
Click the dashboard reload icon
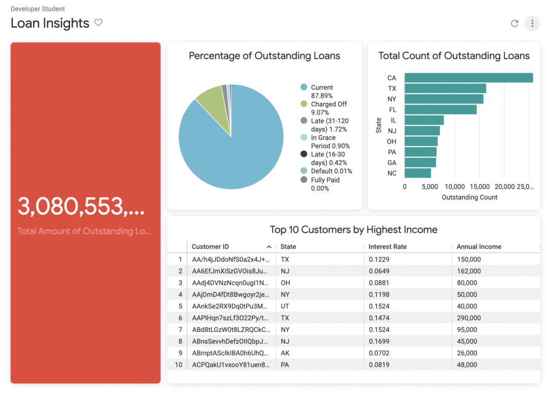click(514, 23)
